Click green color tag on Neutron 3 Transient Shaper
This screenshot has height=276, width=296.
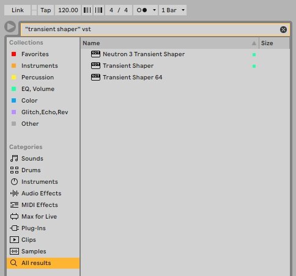pos(254,54)
